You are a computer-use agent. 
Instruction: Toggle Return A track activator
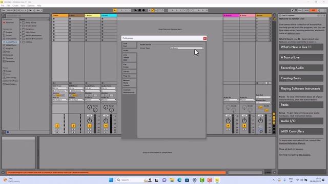(228, 126)
